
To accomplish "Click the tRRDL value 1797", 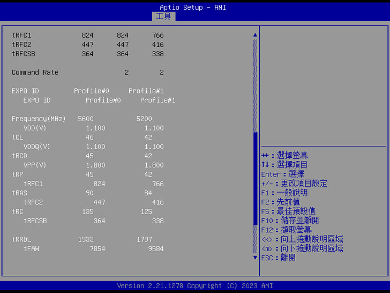I will (144, 239).
